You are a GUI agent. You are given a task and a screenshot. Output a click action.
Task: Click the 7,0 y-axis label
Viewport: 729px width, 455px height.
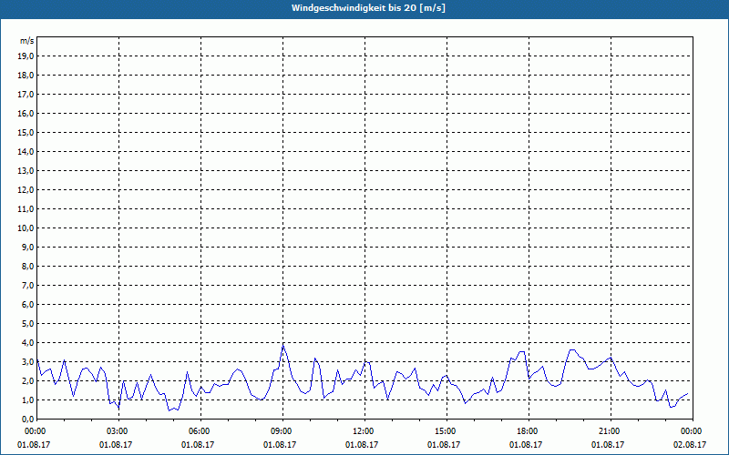28,285
